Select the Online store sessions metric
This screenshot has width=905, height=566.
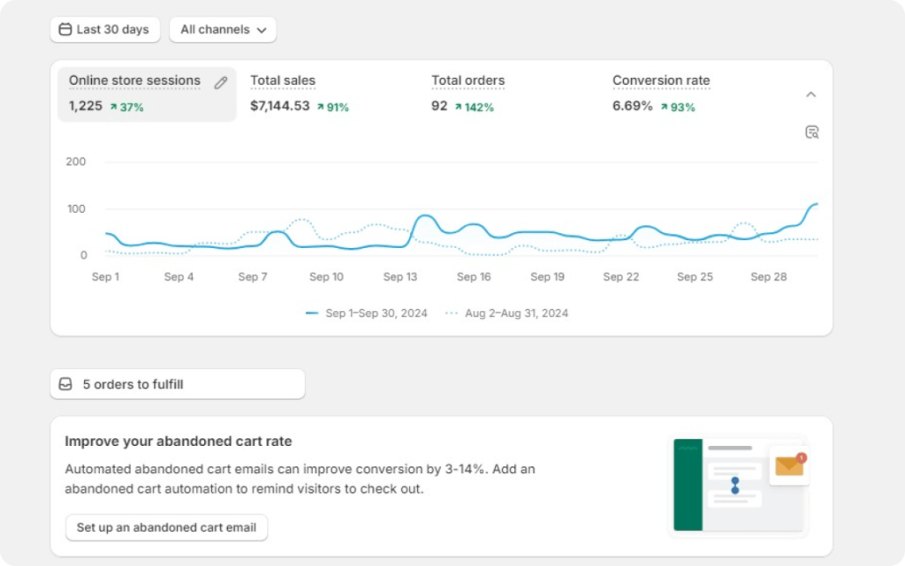point(147,94)
